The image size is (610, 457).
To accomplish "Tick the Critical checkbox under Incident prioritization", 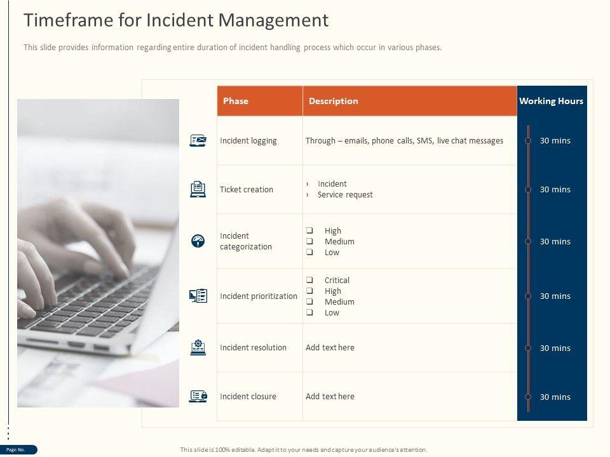I will (x=309, y=279).
